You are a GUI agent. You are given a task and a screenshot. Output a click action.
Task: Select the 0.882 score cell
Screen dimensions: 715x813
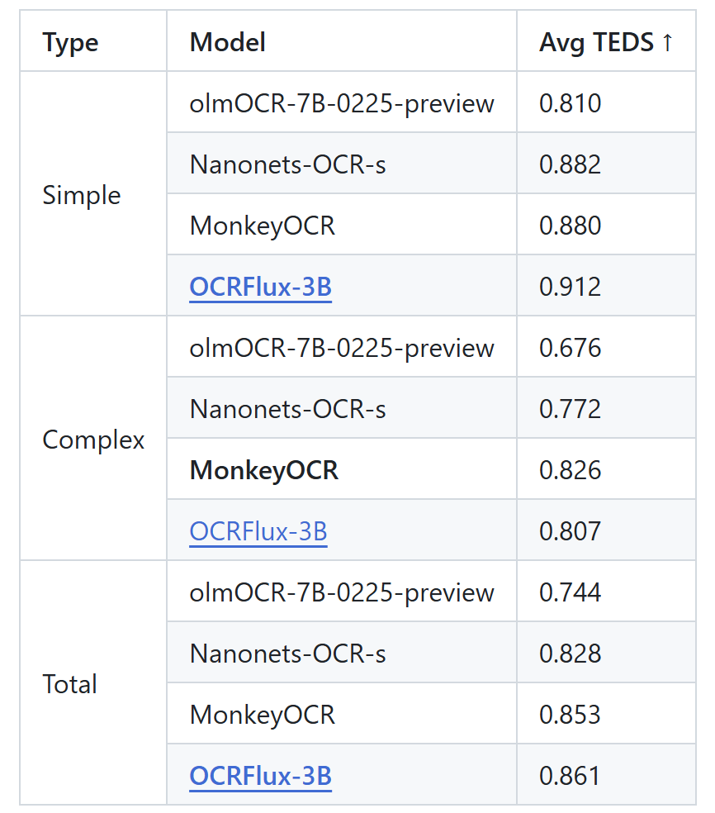pyautogui.click(x=570, y=164)
